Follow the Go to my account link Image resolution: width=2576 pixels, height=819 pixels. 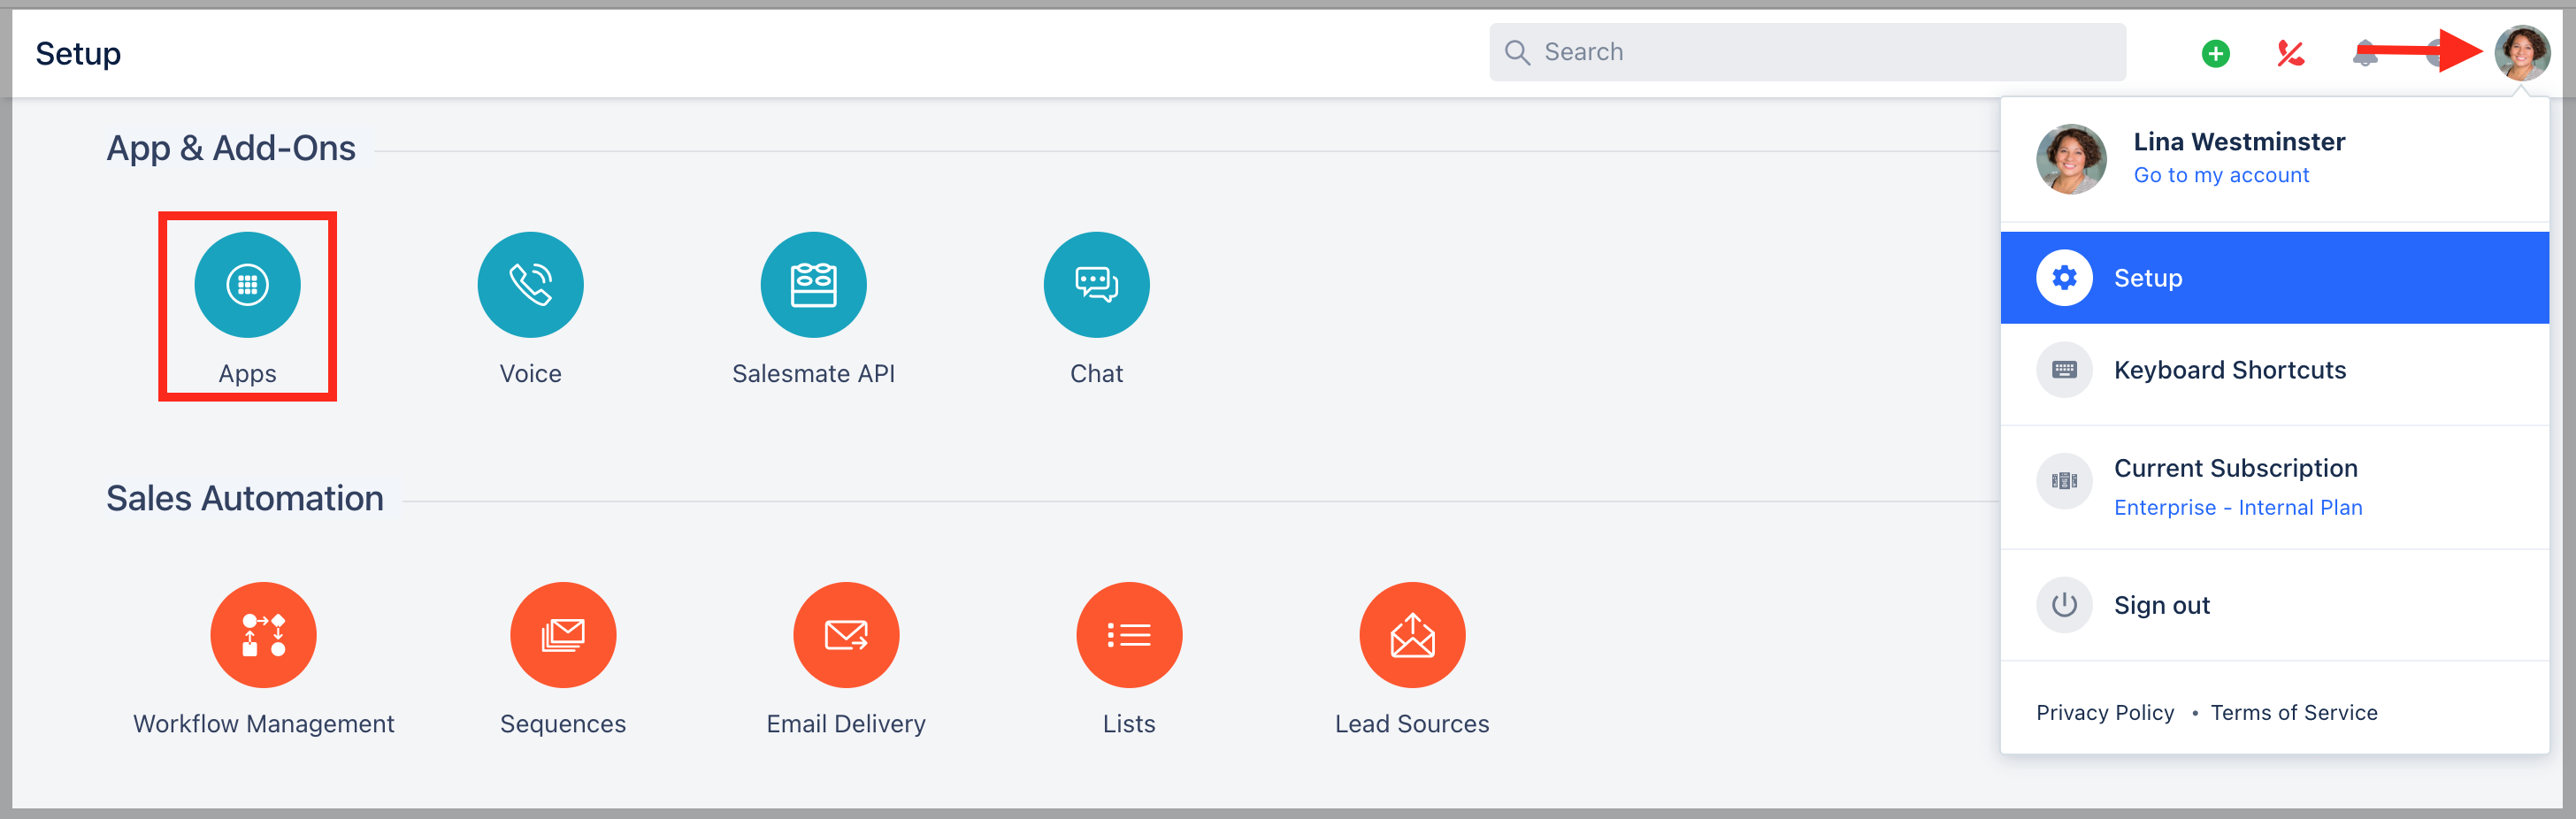pyautogui.click(x=2221, y=175)
